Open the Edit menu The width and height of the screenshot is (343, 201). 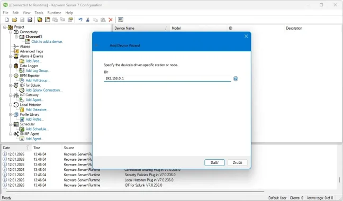click(x=15, y=13)
